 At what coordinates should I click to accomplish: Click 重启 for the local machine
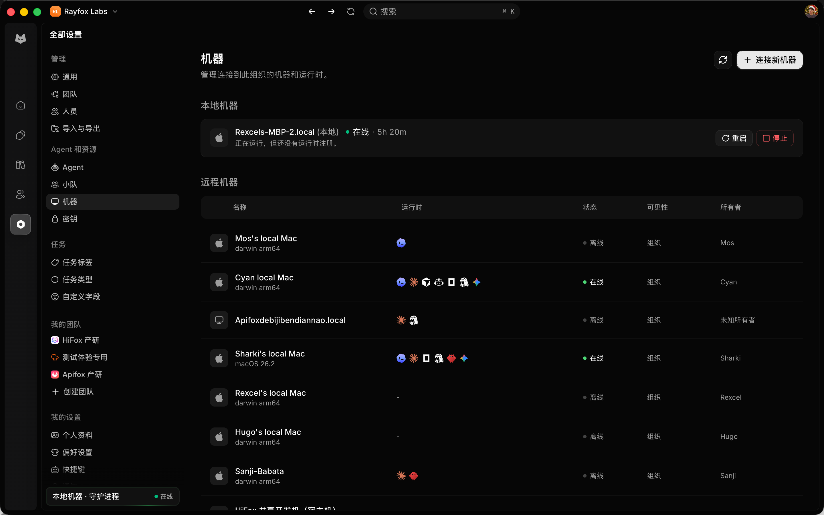click(x=734, y=138)
